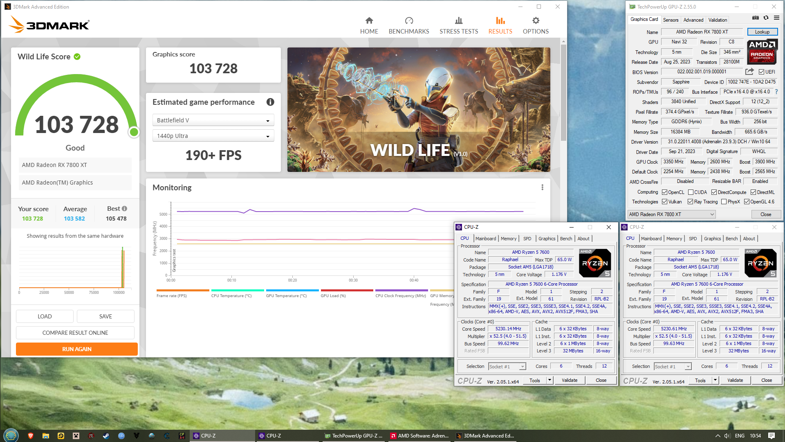Screen dimensions: 785x442
Task: Open qBittorrent from the taskbar
Action: pos(121,436)
